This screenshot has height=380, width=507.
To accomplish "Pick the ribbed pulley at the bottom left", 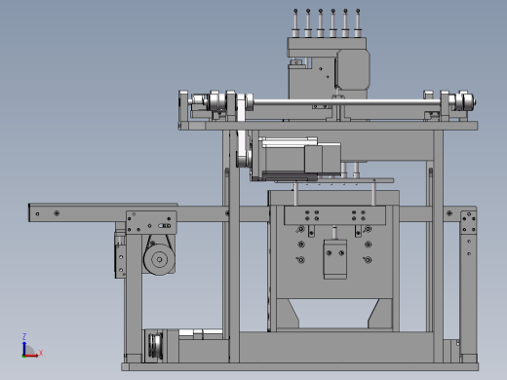I will point(156,346).
